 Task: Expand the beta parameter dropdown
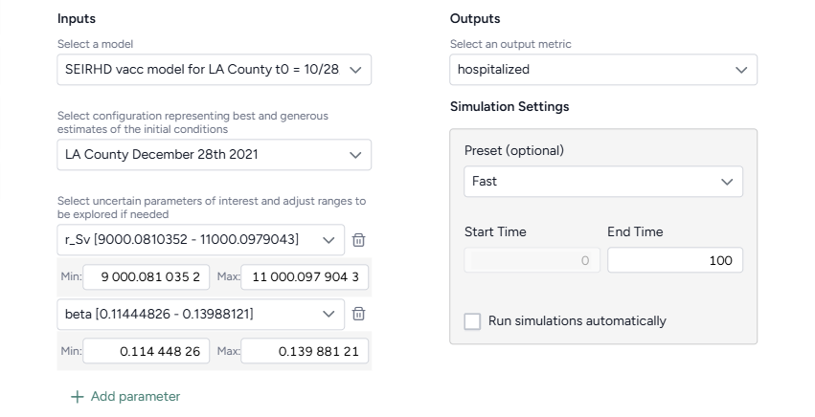click(200, 314)
